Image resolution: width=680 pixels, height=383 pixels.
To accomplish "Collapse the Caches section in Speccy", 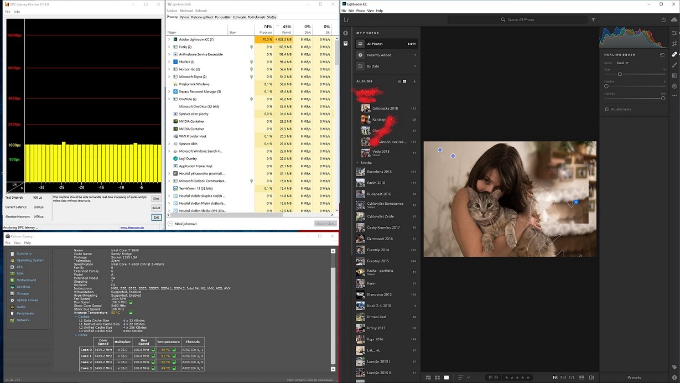I will pyautogui.click(x=76, y=317).
